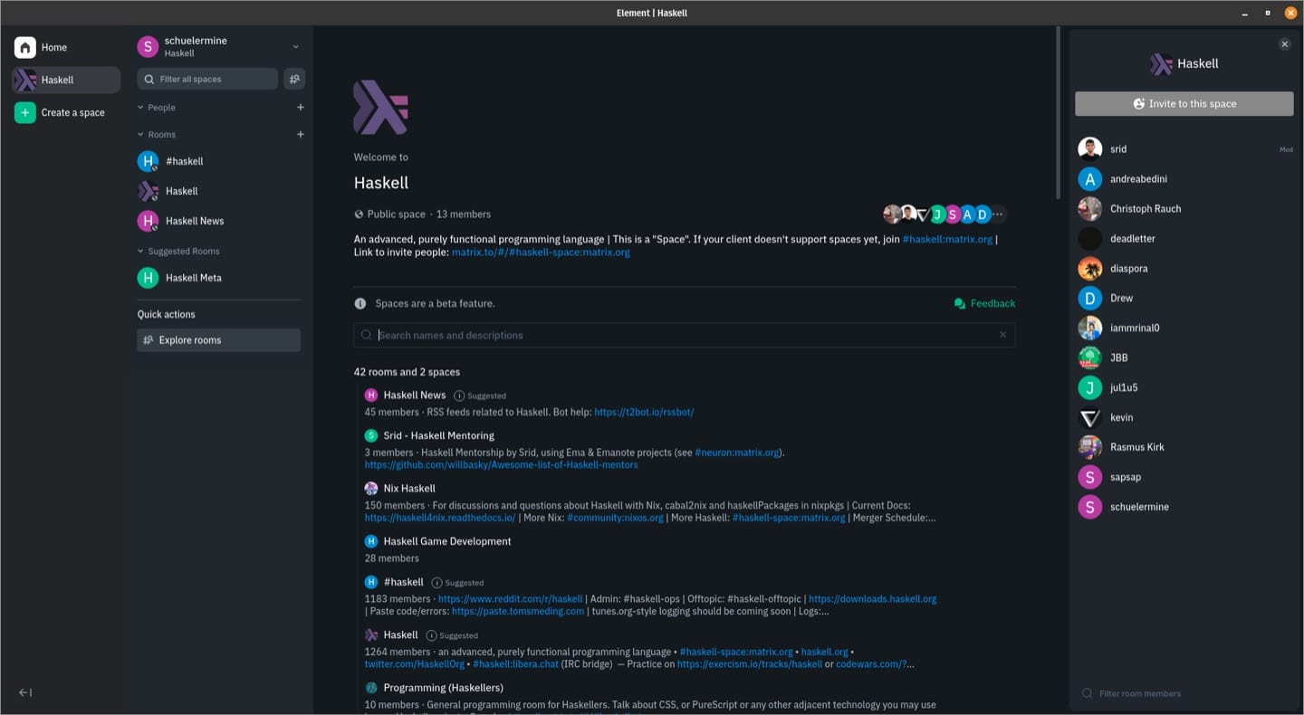Open member iammrinal0
Viewport: 1304px width, 715px height.
(1184, 328)
